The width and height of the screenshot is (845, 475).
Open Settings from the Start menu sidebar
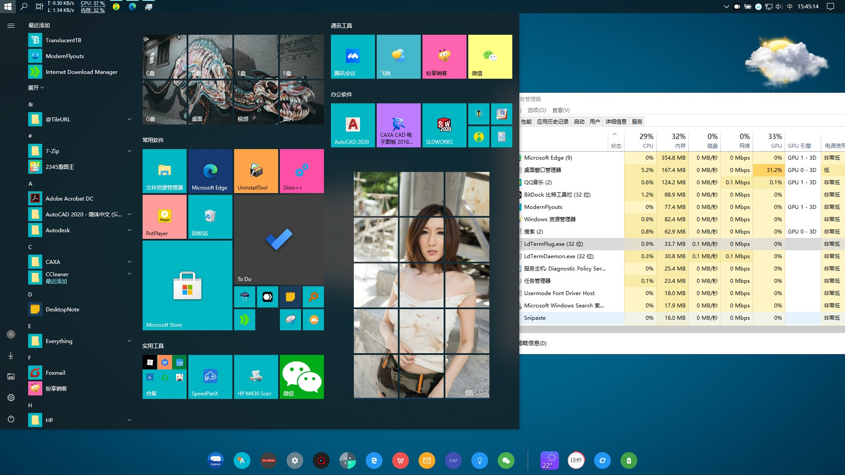click(11, 397)
